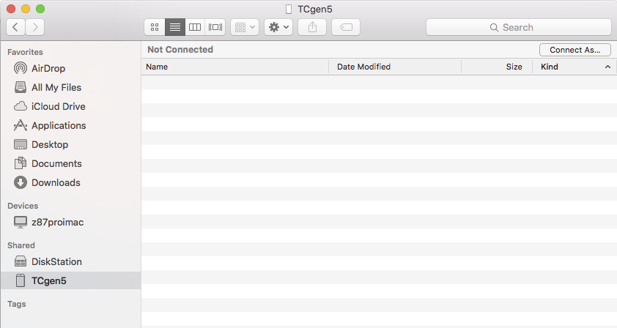Switch to column view
Screen dimensions: 617x328
(195, 27)
